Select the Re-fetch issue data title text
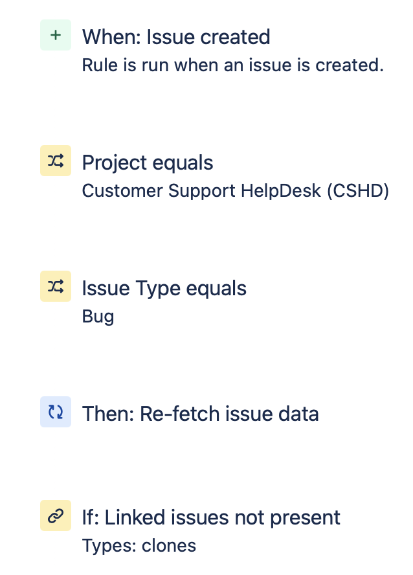This screenshot has height=575, width=413. (x=200, y=414)
